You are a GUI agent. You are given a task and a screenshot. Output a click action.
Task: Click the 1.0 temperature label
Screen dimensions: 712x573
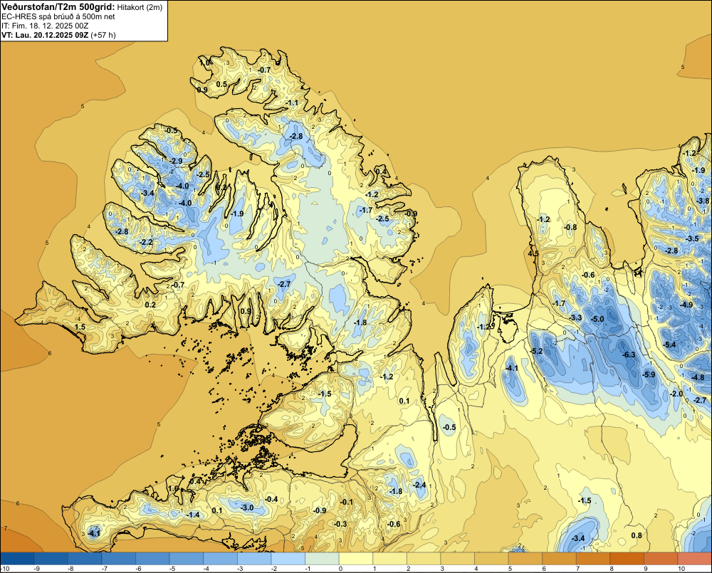[205, 63]
